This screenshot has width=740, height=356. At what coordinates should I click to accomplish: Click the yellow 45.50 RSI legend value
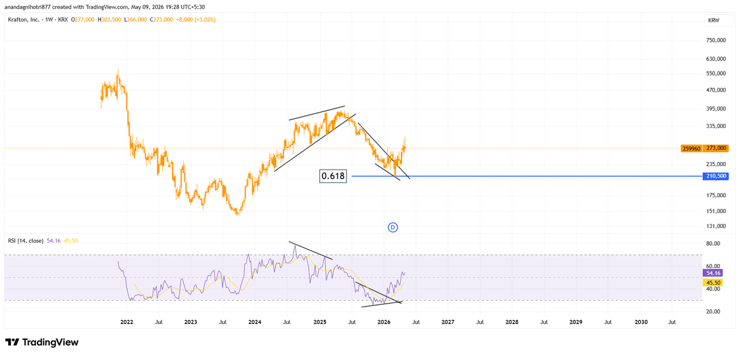(x=70, y=240)
